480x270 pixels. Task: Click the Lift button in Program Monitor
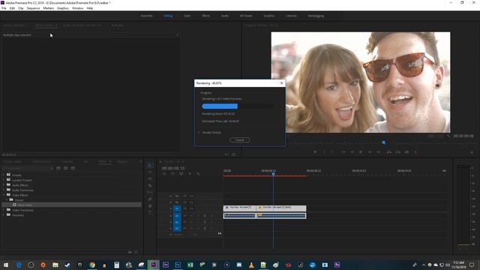pyautogui.click(x=389, y=152)
